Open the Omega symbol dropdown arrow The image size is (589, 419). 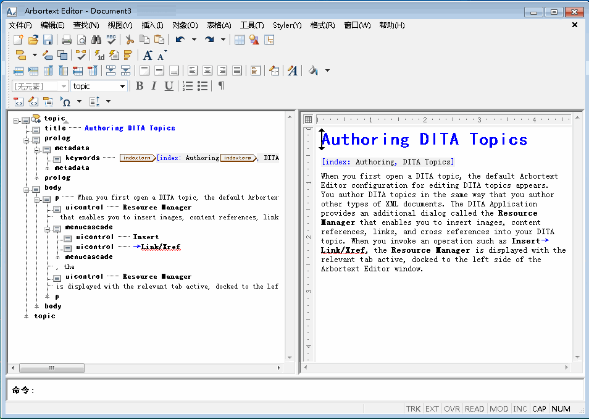pyautogui.click(x=79, y=101)
